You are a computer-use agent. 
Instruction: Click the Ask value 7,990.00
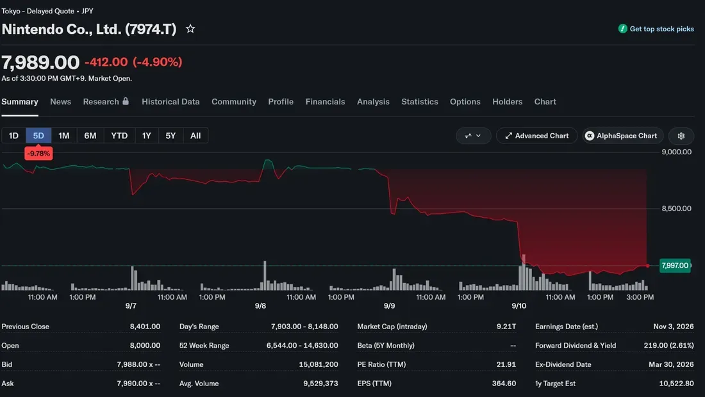[x=138, y=384]
